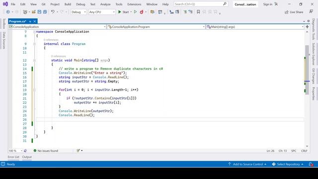
Task: Open the Edit menu
Action: pyautogui.click(x=23, y=4)
